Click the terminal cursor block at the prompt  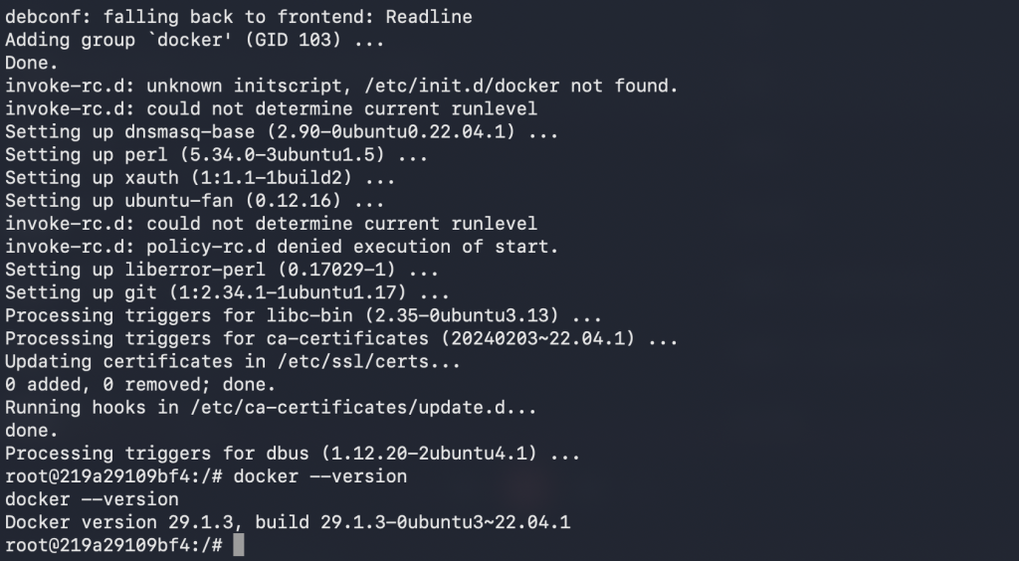coord(238,545)
